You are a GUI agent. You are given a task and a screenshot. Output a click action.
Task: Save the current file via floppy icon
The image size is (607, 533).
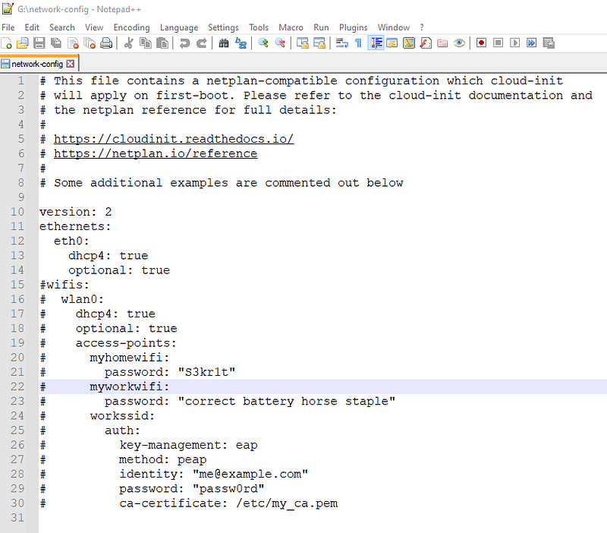tap(39, 43)
